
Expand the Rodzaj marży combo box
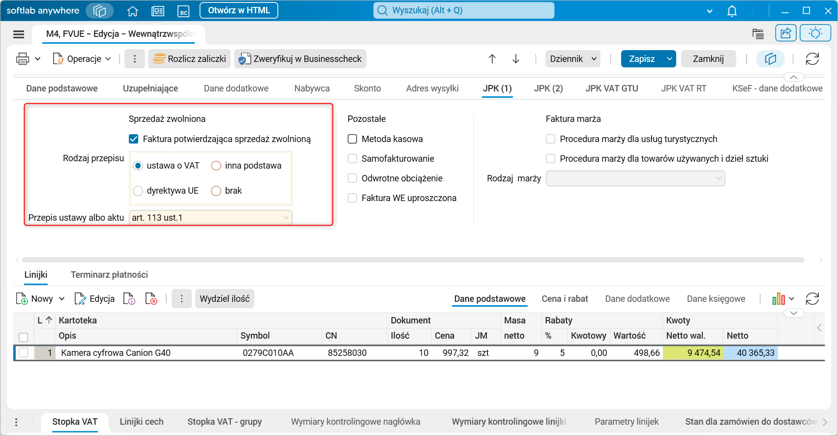pos(718,178)
